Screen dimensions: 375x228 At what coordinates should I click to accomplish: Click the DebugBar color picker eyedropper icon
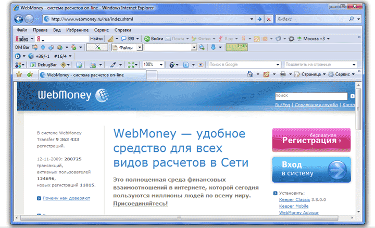(113, 65)
